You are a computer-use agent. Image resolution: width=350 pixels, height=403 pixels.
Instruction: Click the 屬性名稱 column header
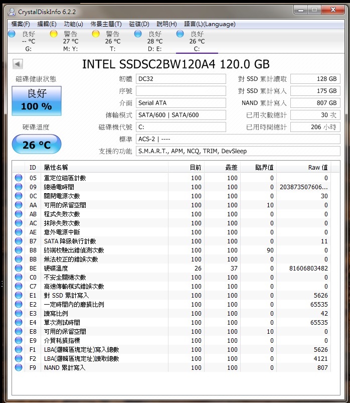point(104,168)
